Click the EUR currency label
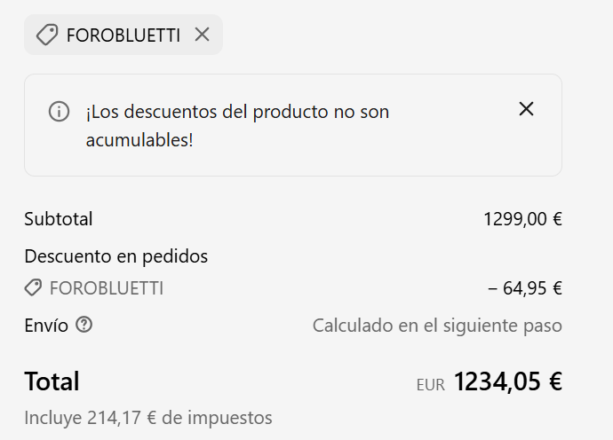 (x=430, y=385)
